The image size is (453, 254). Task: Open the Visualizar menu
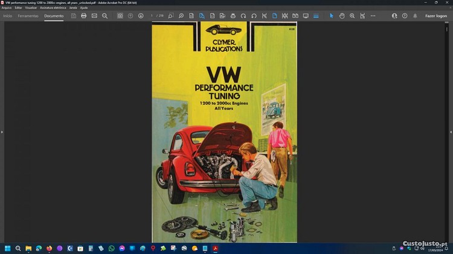[31, 7]
